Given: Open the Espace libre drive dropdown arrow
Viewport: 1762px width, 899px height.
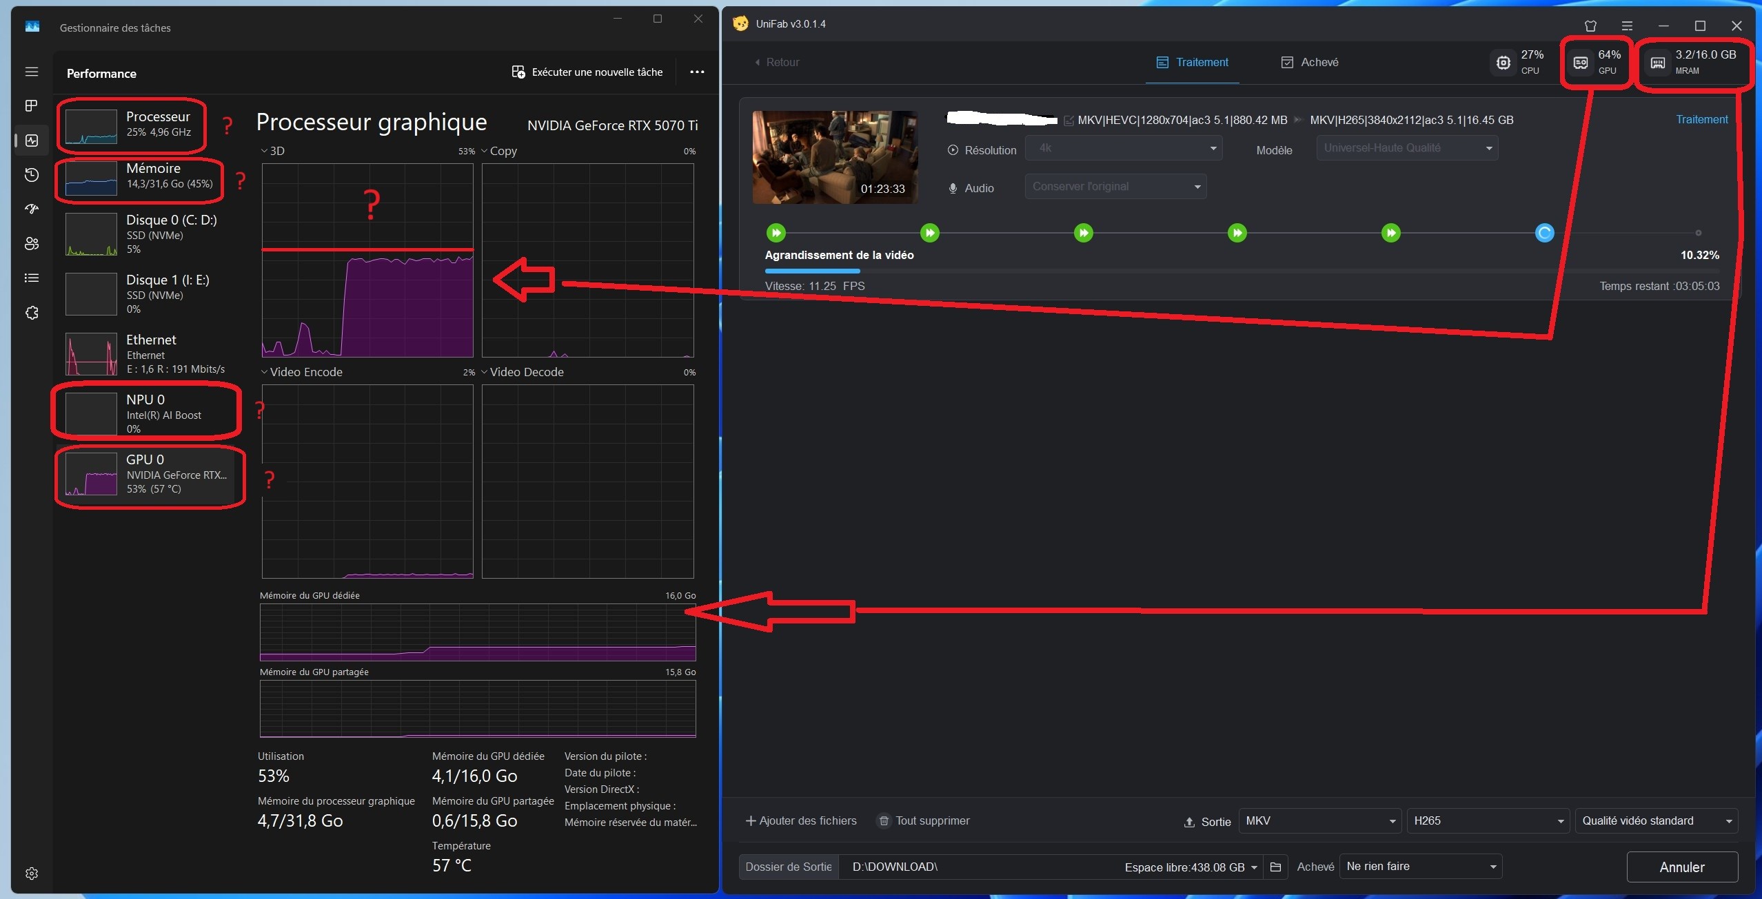Looking at the screenshot, I should point(1254,867).
